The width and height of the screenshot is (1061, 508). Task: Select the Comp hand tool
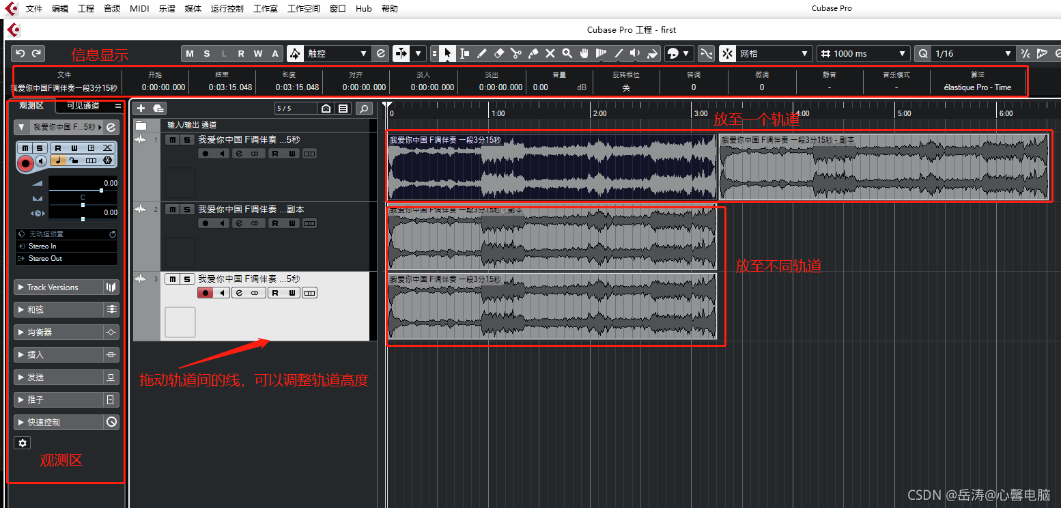pos(584,53)
